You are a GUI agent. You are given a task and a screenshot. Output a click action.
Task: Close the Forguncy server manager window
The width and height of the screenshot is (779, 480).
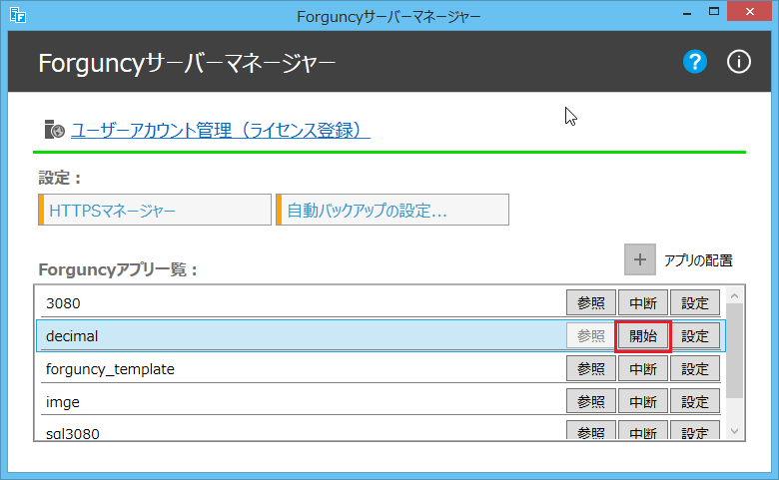coord(749,11)
